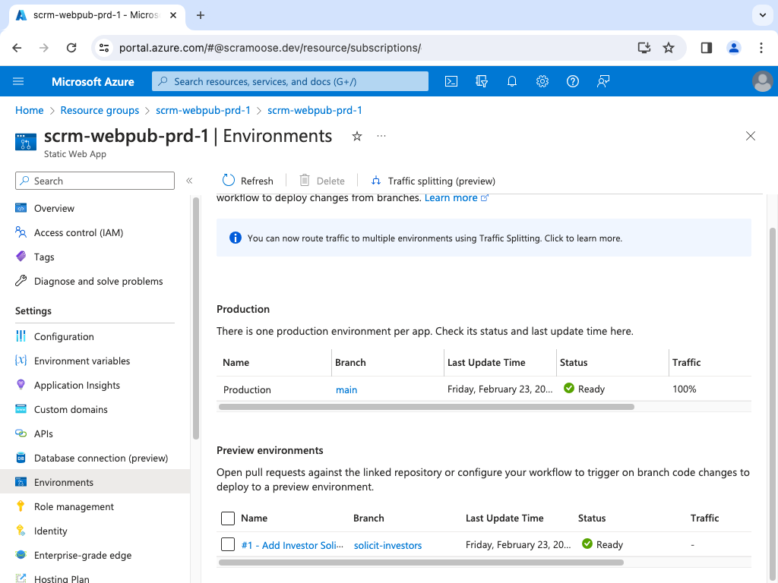
Task: Select the Environments menu item
Action: [x=95, y=482]
